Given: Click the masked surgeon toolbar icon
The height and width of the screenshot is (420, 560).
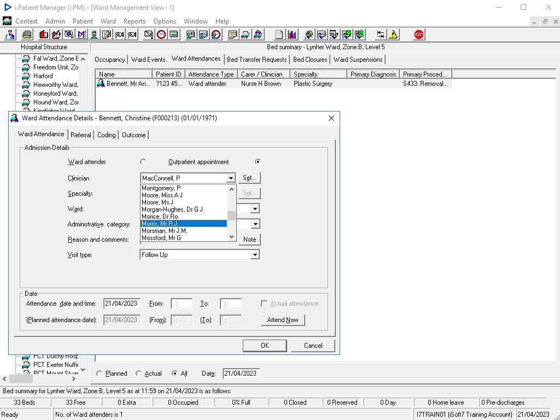Looking at the screenshot, I should 94,34.
